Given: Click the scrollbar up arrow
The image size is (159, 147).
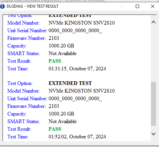Looking at the screenshot, I should click(153, 22).
